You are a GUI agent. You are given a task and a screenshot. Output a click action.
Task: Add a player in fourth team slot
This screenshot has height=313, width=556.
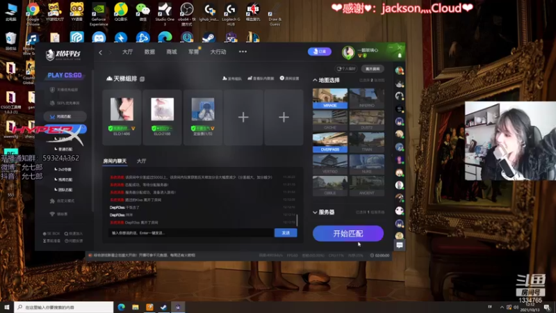[243, 117]
